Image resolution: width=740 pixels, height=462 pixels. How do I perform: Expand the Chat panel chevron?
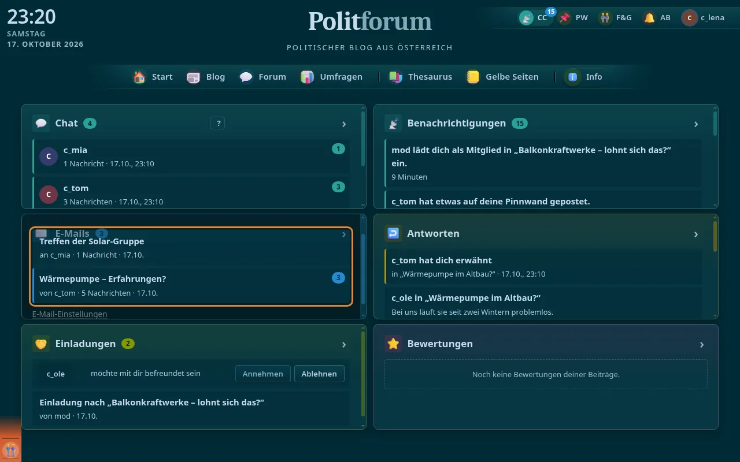point(344,124)
